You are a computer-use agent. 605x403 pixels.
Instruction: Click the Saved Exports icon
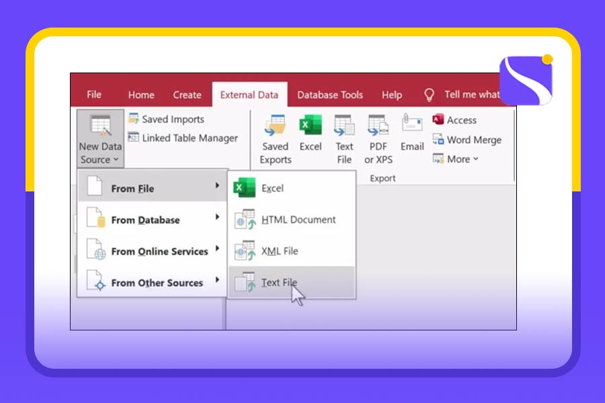(275, 126)
